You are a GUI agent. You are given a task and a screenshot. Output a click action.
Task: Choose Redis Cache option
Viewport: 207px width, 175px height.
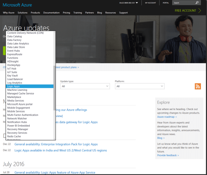coord(30,136)
